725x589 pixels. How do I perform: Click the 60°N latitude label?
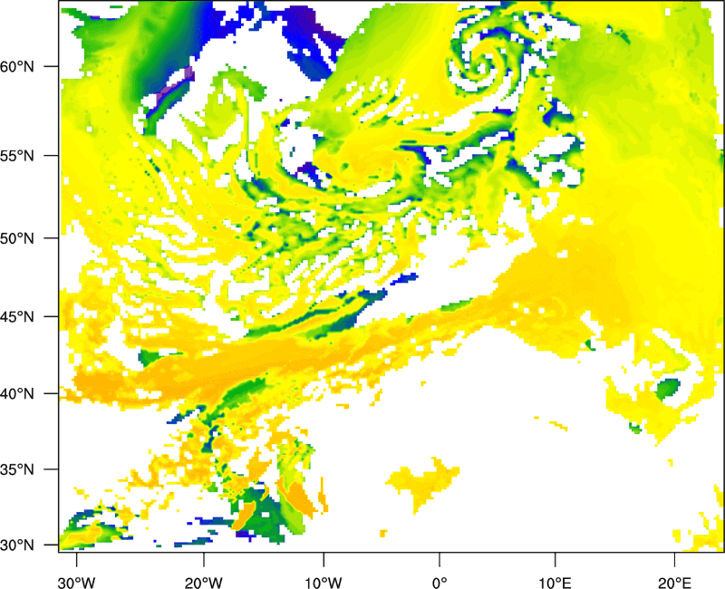(x=17, y=66)
